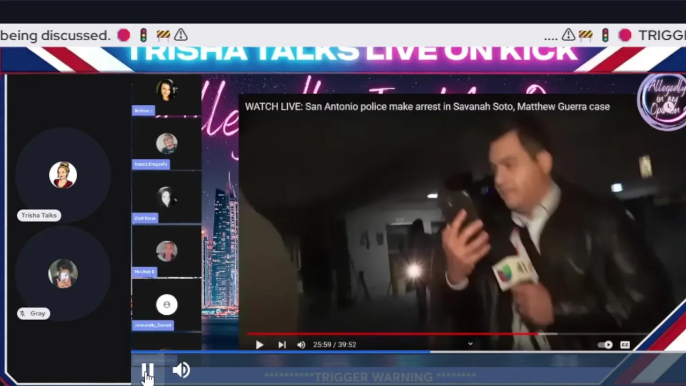Image resolution: width=686 pixels, height=386 pixels.
Task: Select Trisha Talks participant avatar
Action: pos(63,175)
